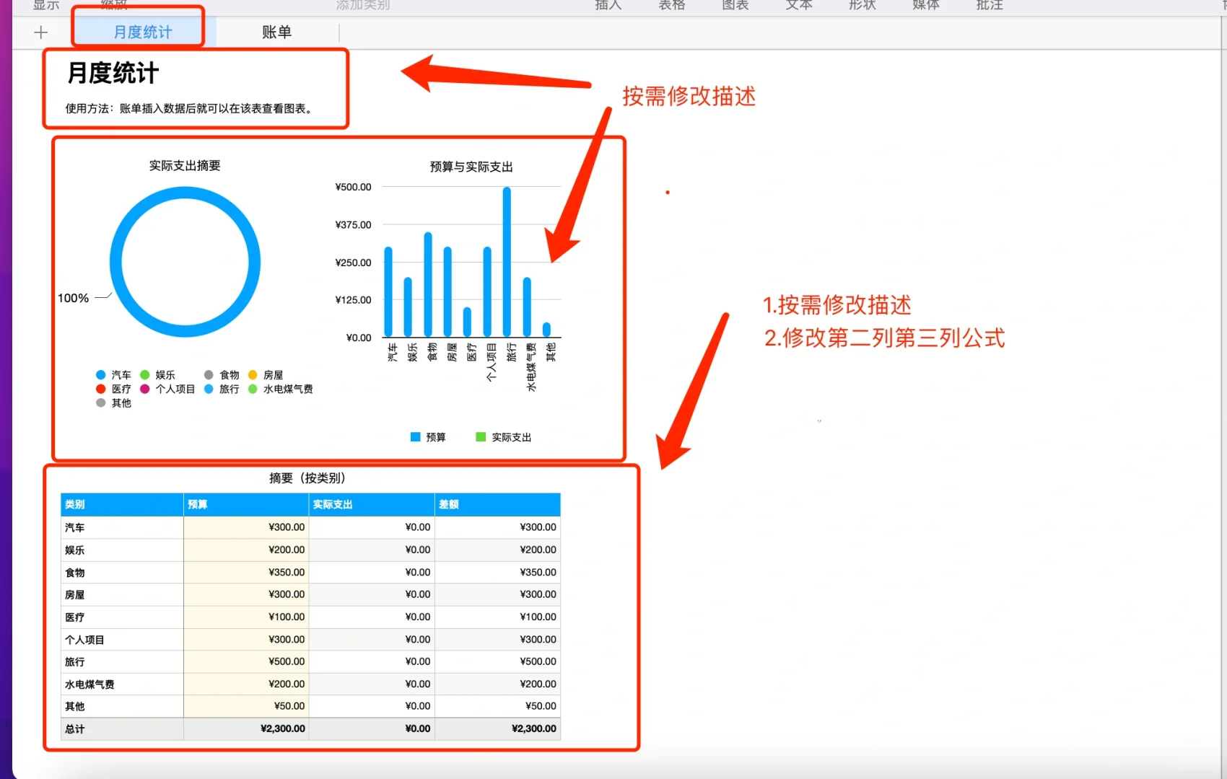
Task: Switch to the 账单 sheet tab
Action: coord(276,32)
